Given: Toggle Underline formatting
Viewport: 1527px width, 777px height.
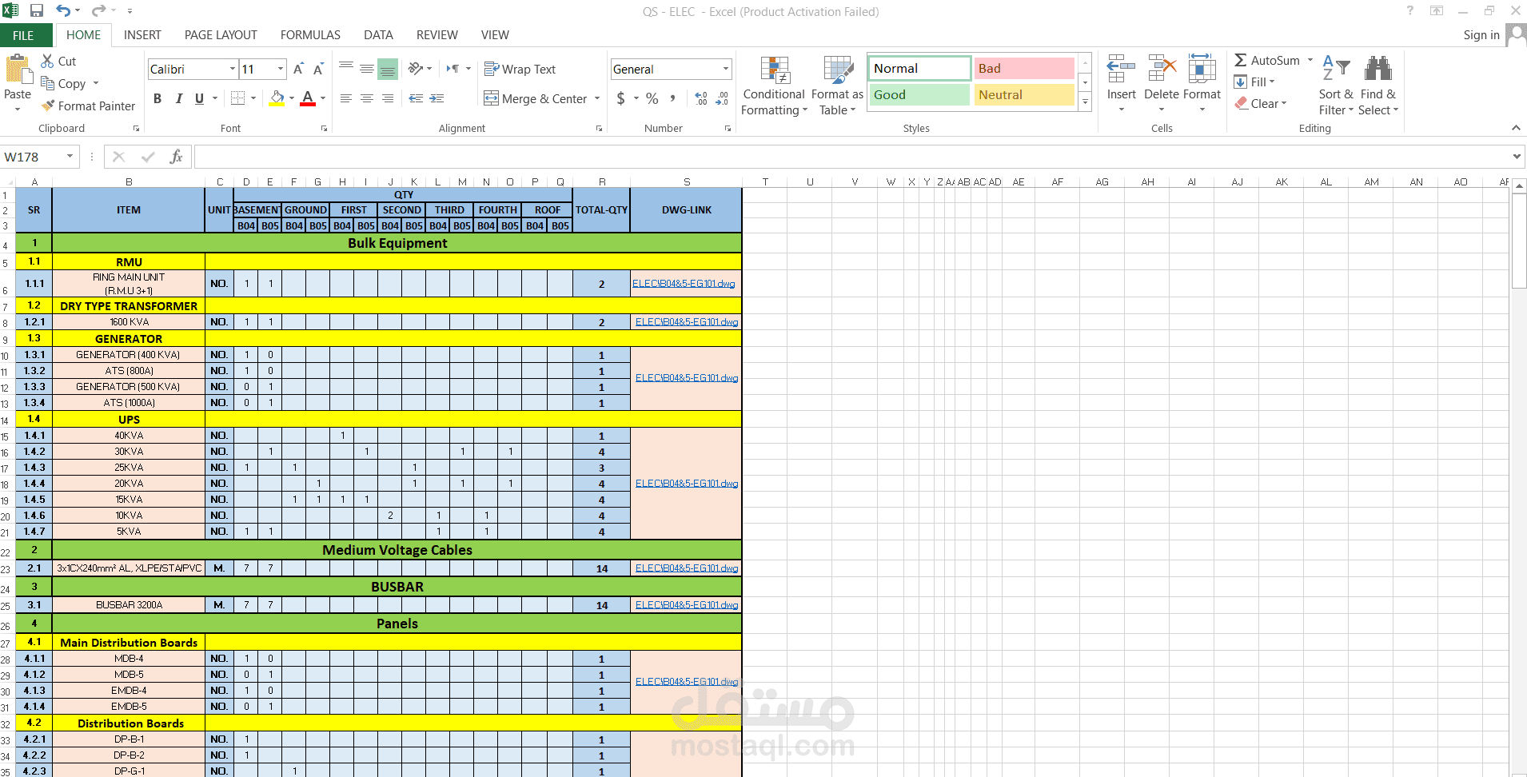Looking at the screenshot, I should [x=199, y=98].
